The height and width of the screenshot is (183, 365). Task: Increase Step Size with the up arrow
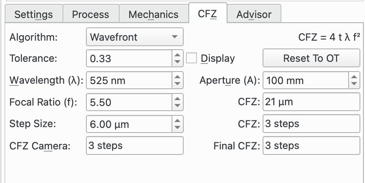(x=177, y=121)
